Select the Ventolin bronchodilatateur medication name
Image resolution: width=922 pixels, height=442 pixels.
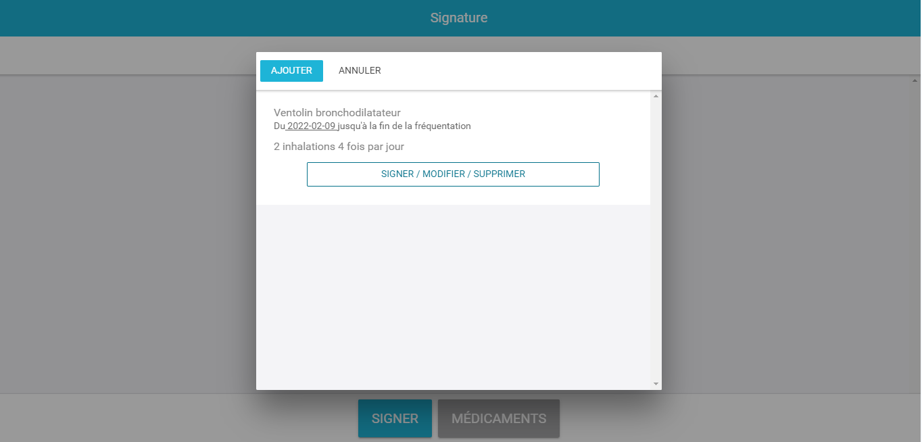(337, 112)
